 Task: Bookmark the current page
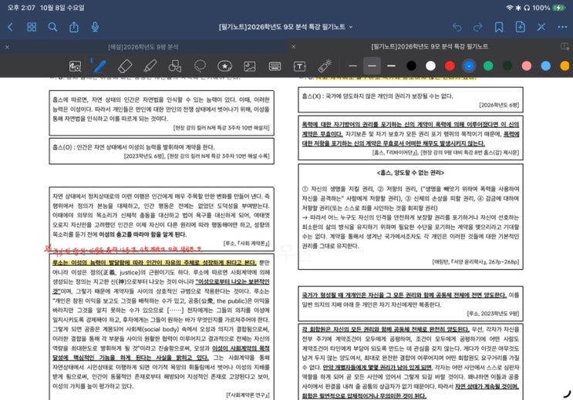coord(499,27)
